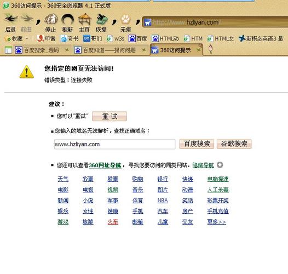Screen dimensions: 288x274
Task: Close the 百度知道 tab
Action: click(144, 50)
